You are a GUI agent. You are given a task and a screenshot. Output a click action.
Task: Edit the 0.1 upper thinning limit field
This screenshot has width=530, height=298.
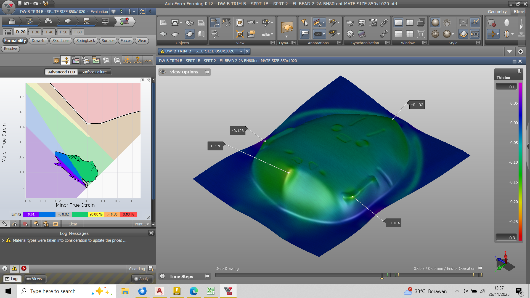point(506,87)
